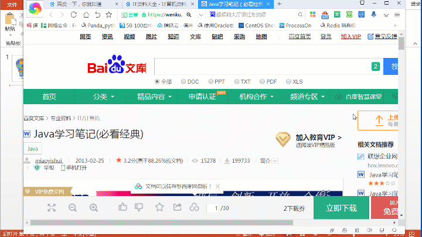422x237 pixels.
Task: Select the DOC radio button
Action: pyautogui.click(x=183, y=81)
